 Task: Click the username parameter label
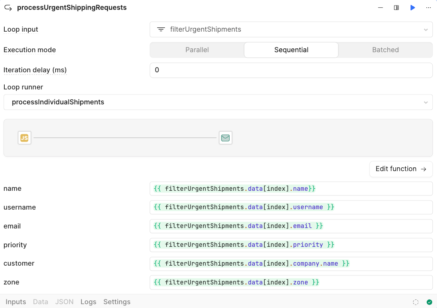click(20, 207)
